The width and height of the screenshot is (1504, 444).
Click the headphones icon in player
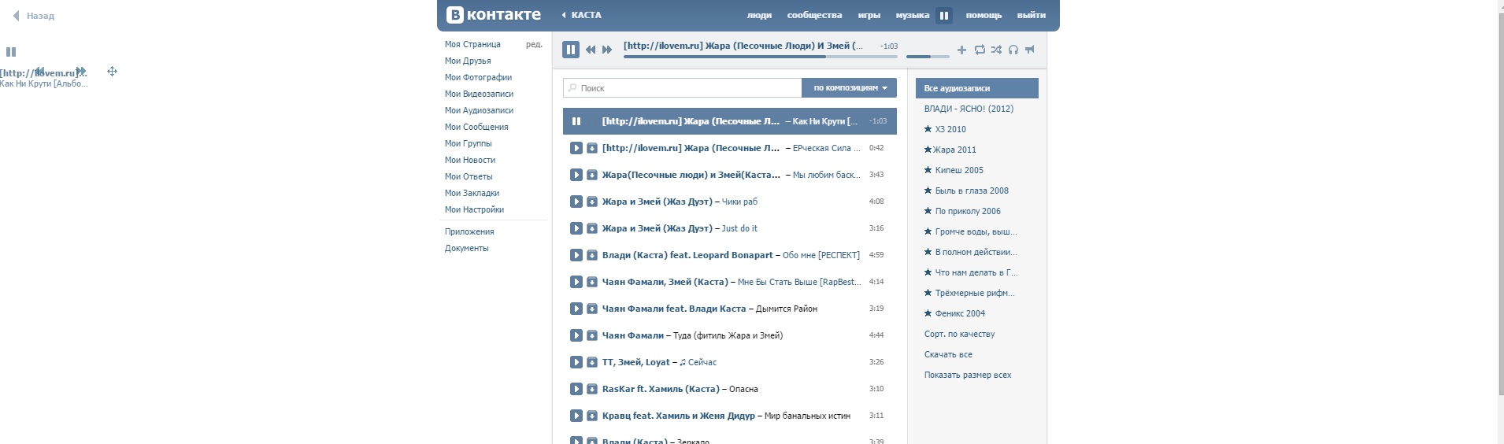tap(1013, 50)
